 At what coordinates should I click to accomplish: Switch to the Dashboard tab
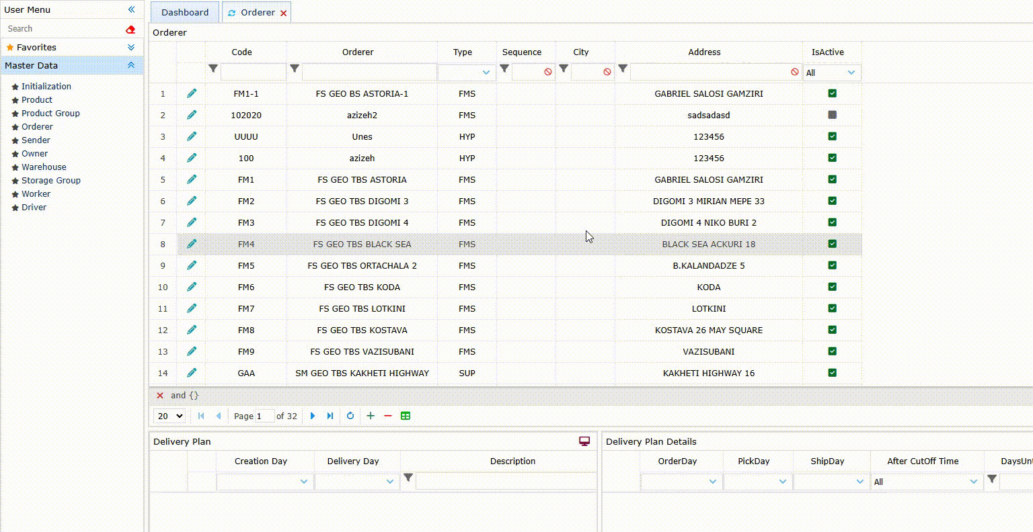pyautogui.click(x=184, y=12)
